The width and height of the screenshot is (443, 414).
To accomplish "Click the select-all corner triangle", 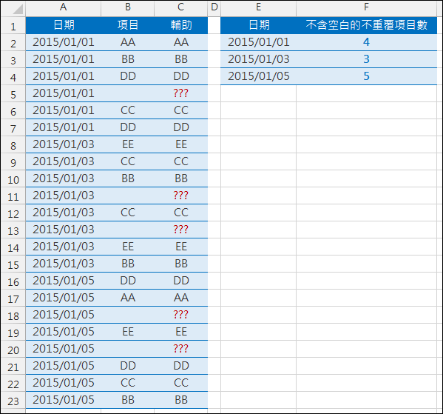I will point(17,10).
